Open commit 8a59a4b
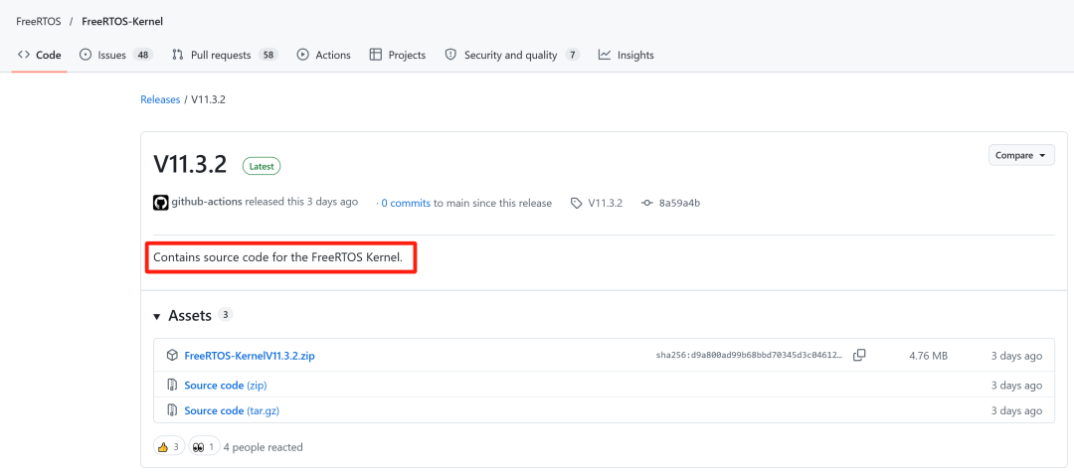This screenshot has width=1074, height=476. point(679,203)
